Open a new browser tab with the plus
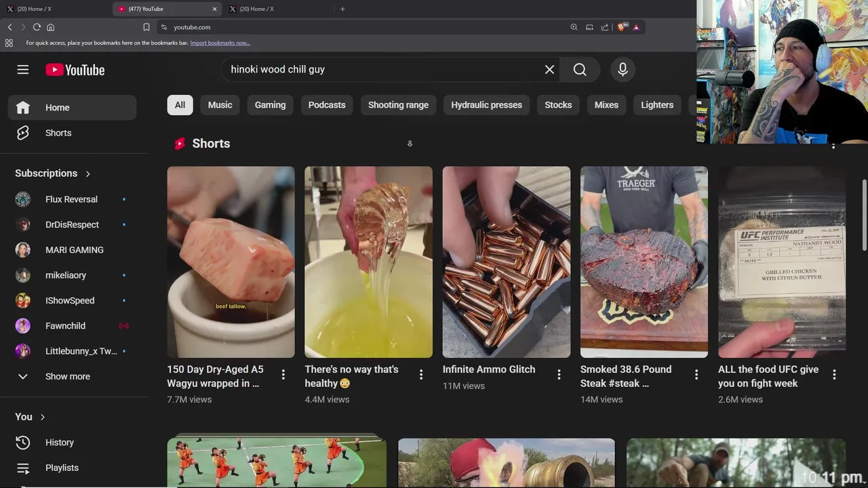The height and width of the screenshot is (488, 868). (342, 9)
